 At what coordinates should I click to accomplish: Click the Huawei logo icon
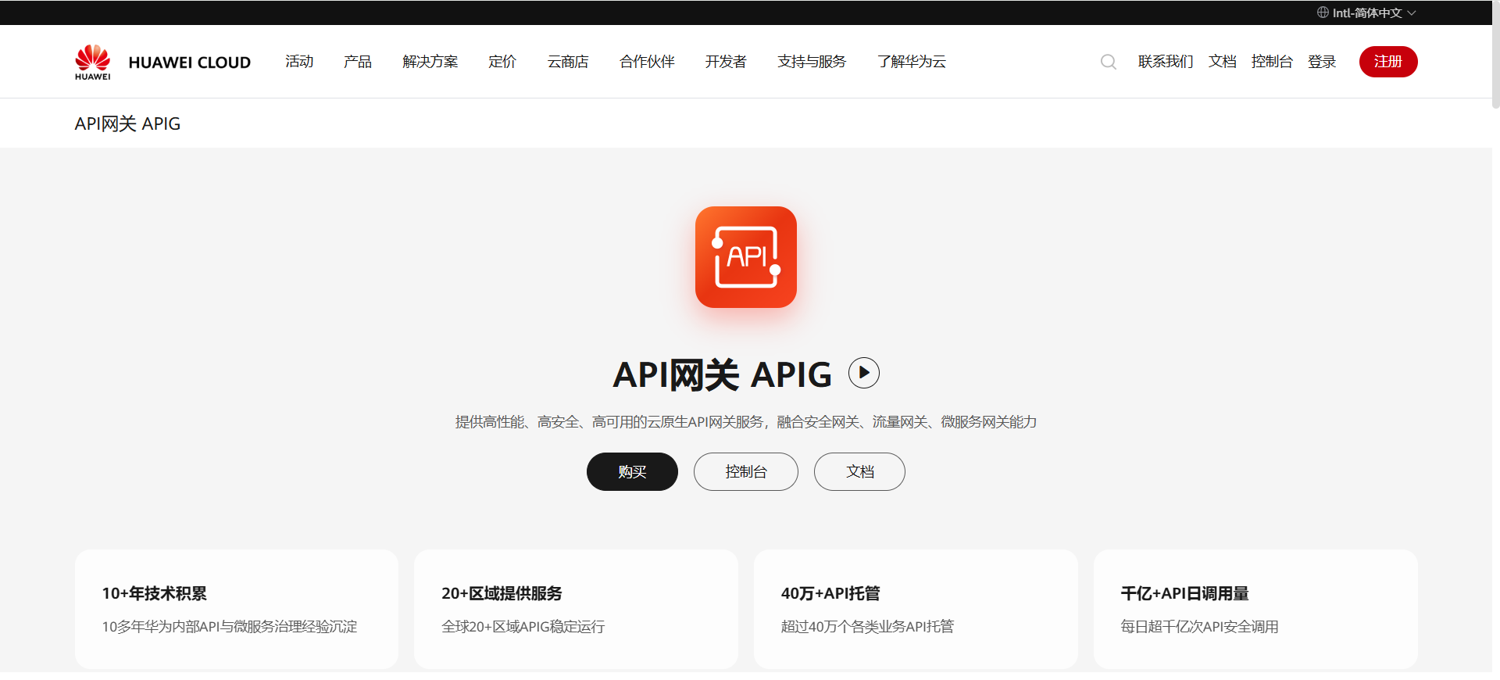pyautogui.click(x=92, y=62)
